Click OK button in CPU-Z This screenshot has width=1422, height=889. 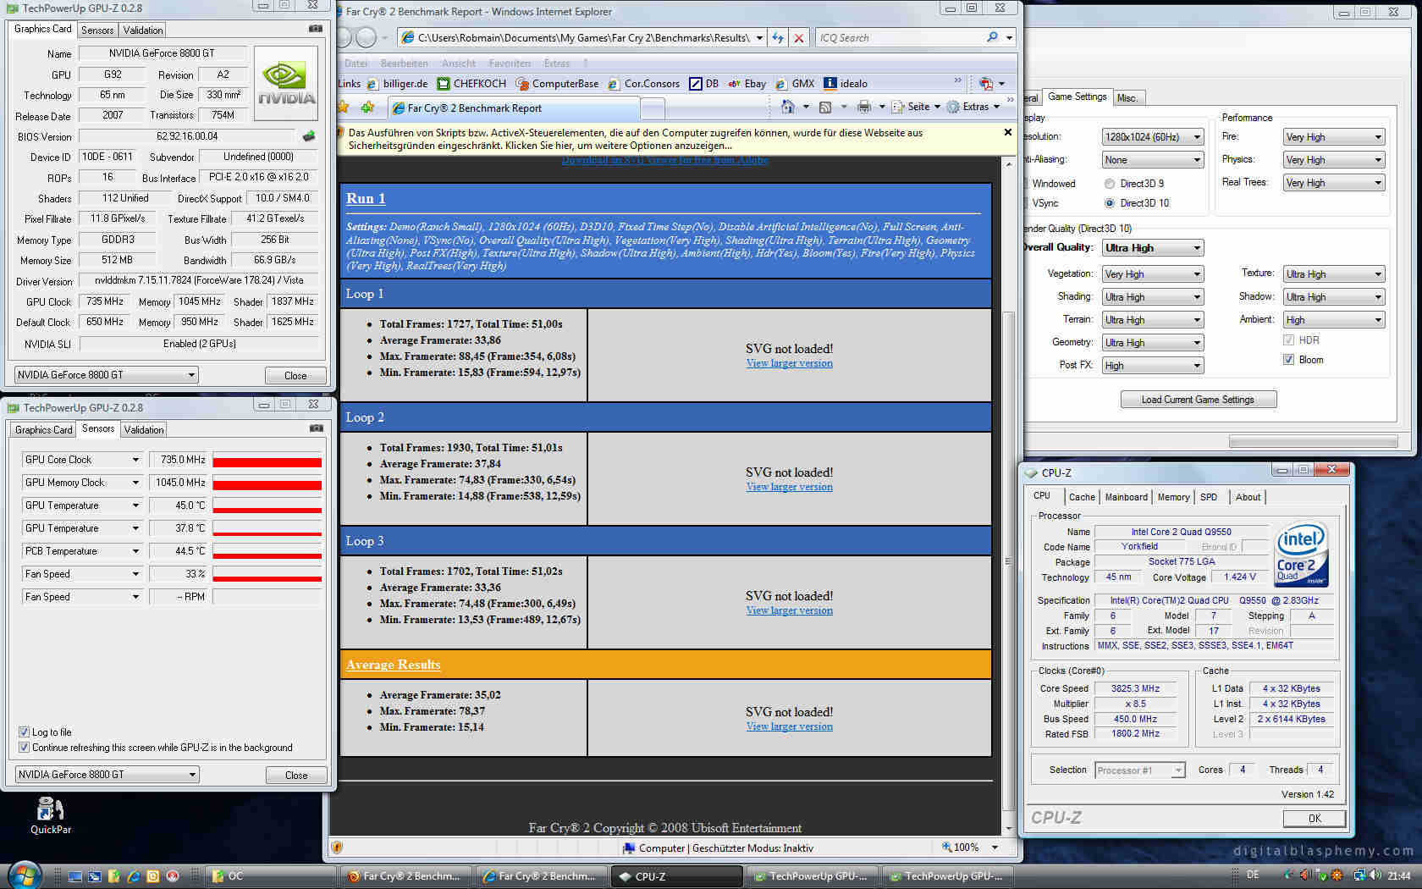(x=1314, y=818)
